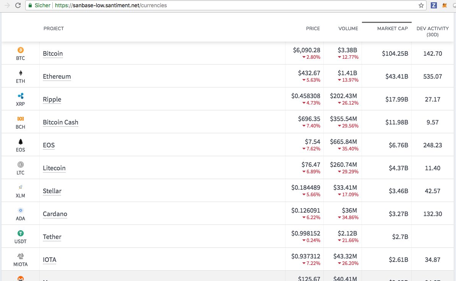This screenshot has height=281, width=456.
Task: Click the Ethereum ETH diamond icon
Action: (20, 73)
